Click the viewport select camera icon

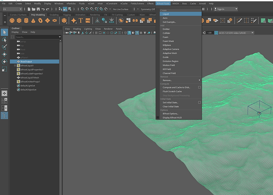67,33
